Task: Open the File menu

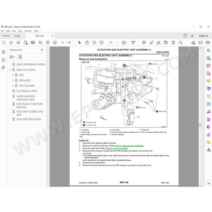Action: (x=2, y=31)
